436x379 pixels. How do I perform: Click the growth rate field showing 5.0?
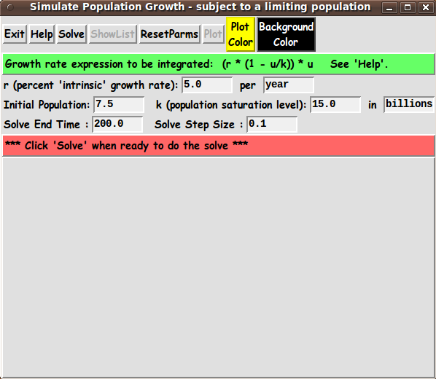[x=207, y=85]
